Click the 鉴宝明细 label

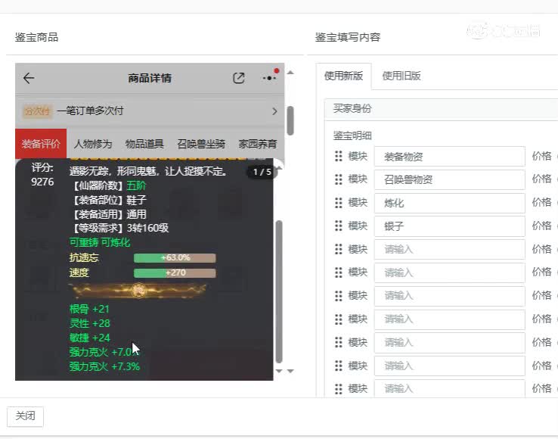point(352,135)
